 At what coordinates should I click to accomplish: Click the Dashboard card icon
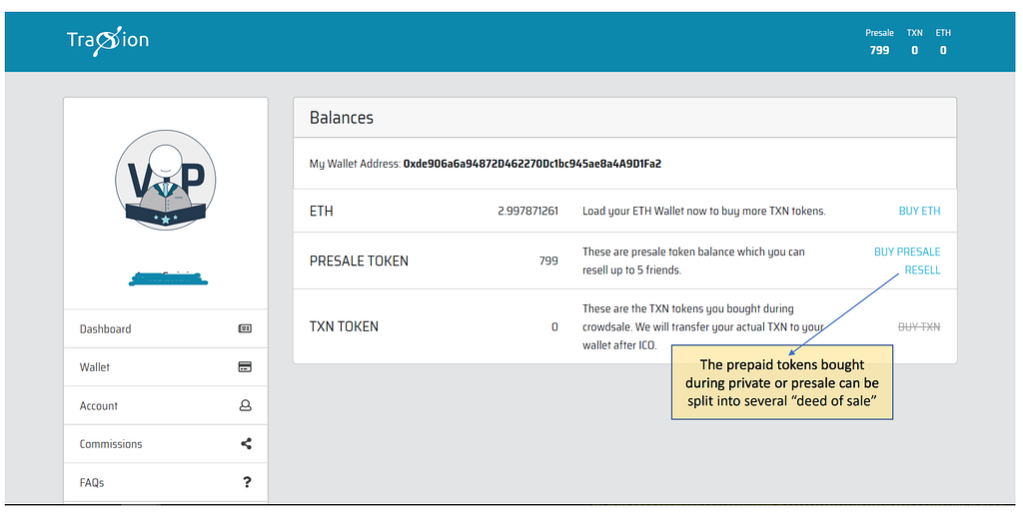tap(246, 328)
